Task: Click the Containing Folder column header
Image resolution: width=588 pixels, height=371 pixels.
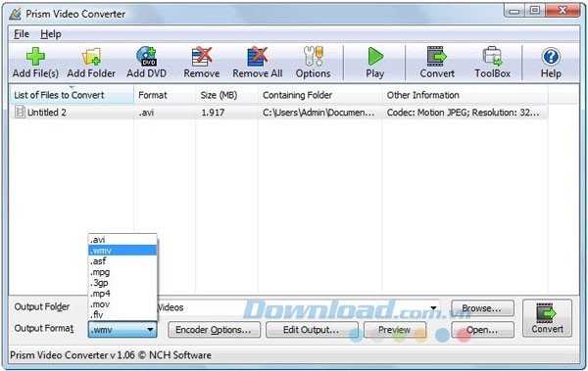Action: [319, 95]
